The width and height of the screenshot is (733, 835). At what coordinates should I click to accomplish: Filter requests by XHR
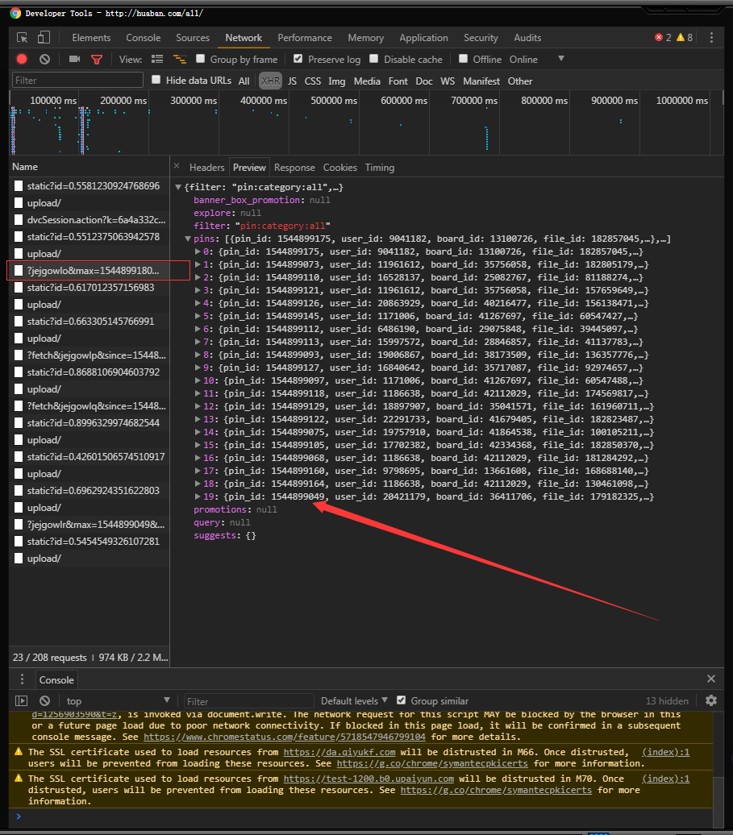(271, 81)
